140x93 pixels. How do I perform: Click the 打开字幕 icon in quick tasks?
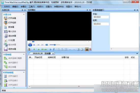[6, 18]
